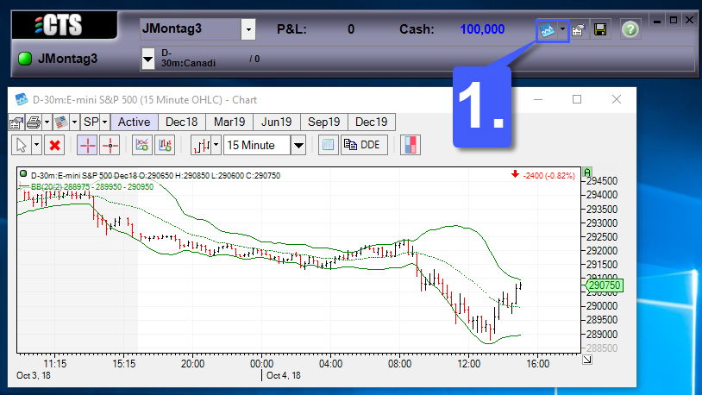Click the red X delete drawings icon
Viewport: 702px width, 395px height.
pyautogui.click(x=54, y=145)
